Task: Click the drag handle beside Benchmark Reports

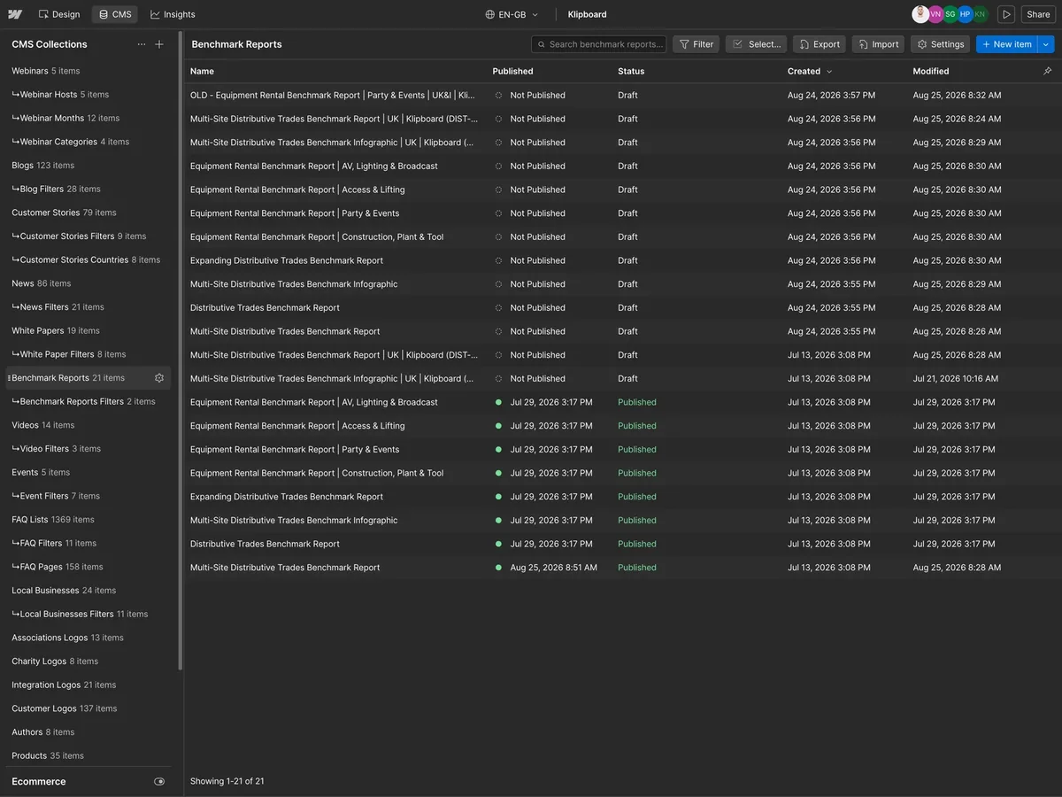Action: tap(9, 378)
